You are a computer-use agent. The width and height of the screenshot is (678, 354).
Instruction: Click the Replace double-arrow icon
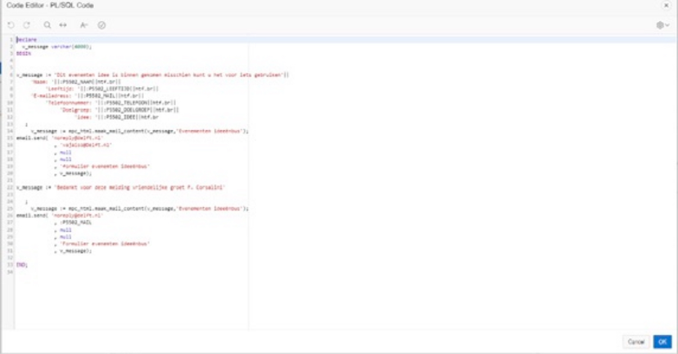point(63,25)
